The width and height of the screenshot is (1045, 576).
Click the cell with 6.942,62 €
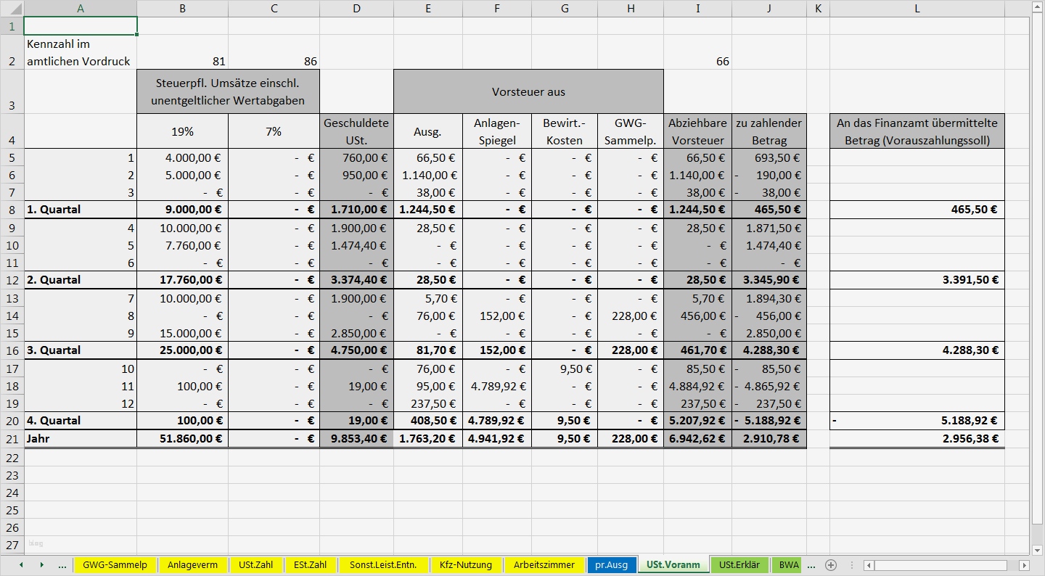click(x=697, y=439)
